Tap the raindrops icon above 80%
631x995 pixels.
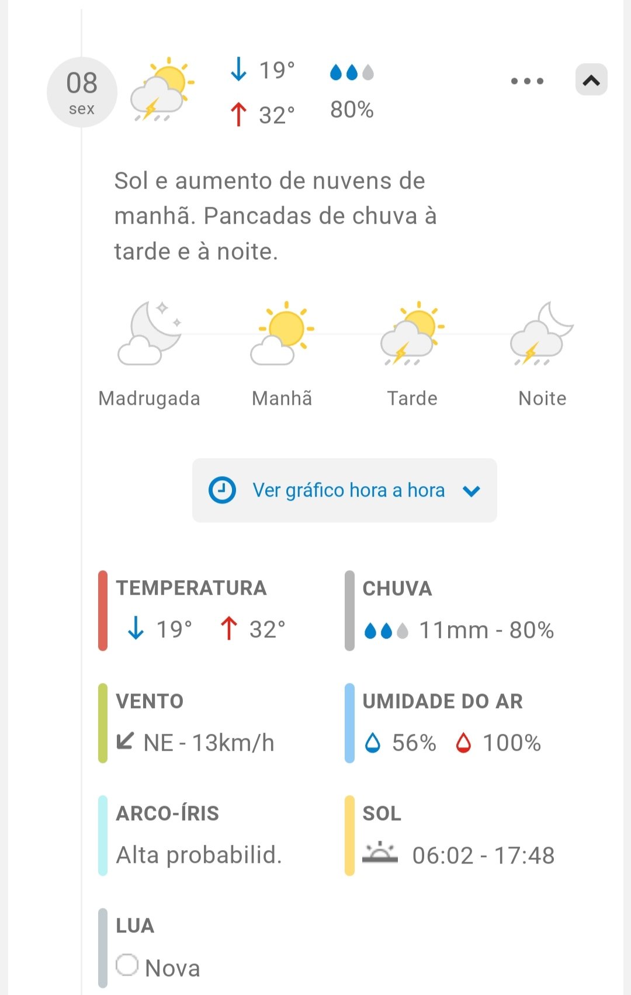[x=352, y=72]
